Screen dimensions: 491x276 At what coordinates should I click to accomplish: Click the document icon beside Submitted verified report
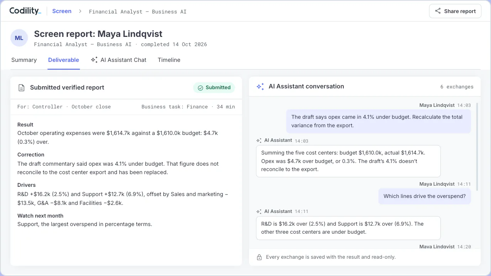pyautogui.click(x=22, y=88)
